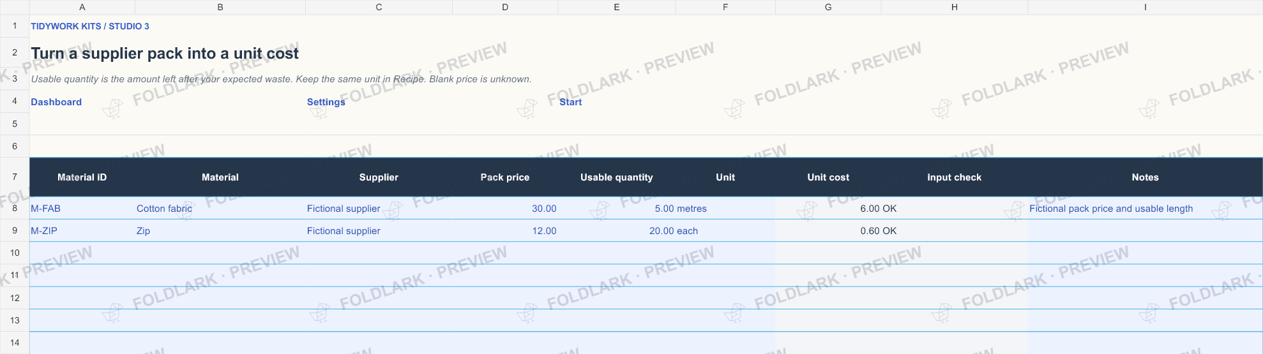Select Fictional supplier in the M-FAB row
1263x354 pixels.
click(x=379, y=209)
